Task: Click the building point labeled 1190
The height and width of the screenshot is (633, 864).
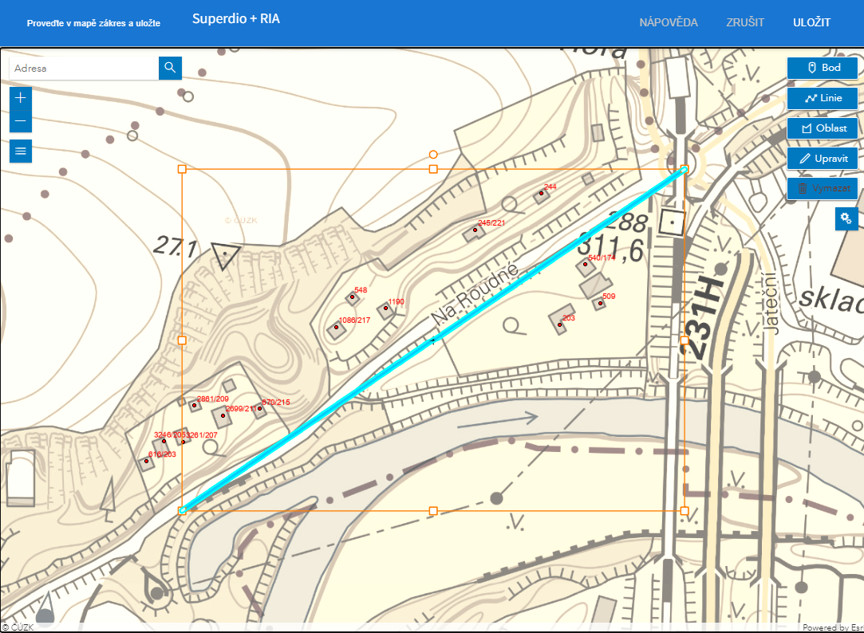Action: (386, 308)
